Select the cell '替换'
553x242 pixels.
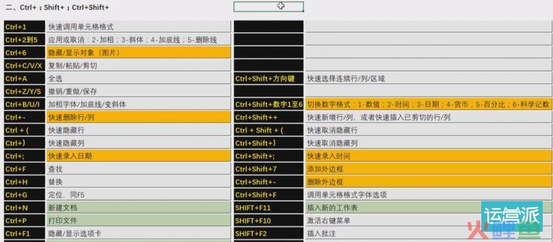(139, 182)
